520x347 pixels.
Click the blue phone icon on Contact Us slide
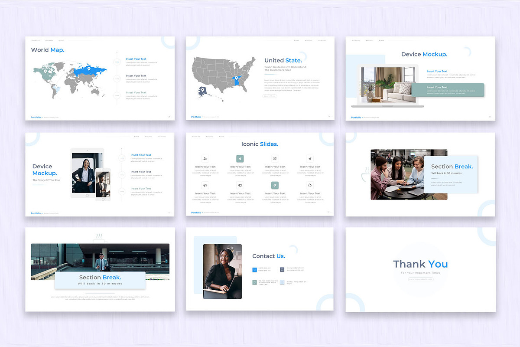pos(255,269)
